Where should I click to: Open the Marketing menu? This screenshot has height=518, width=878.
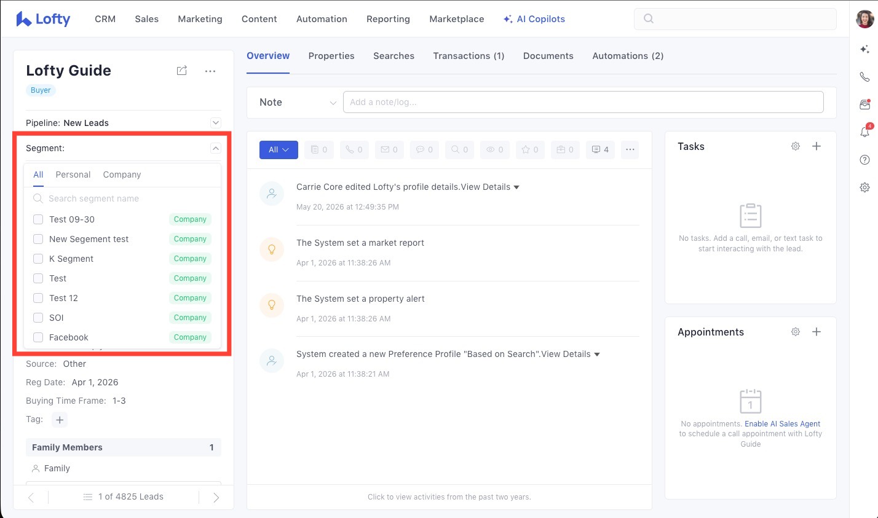(200, 19)
